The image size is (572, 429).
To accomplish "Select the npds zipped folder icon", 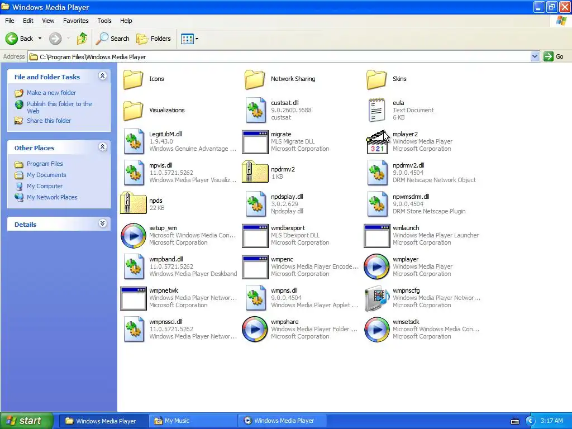I will coord(133,203).
